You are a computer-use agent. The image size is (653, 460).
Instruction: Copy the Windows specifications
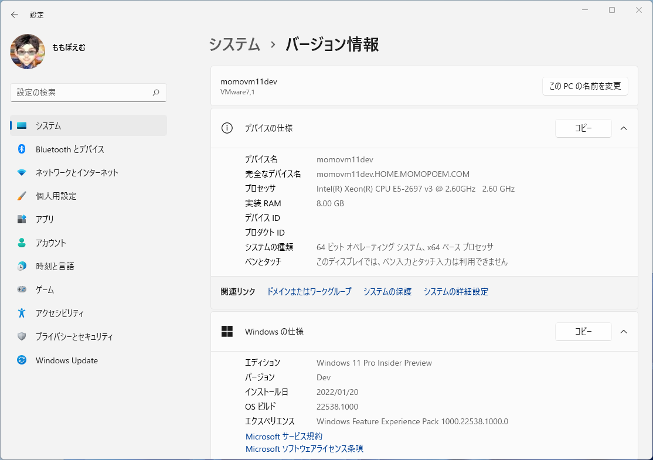[x=583, y=331]
